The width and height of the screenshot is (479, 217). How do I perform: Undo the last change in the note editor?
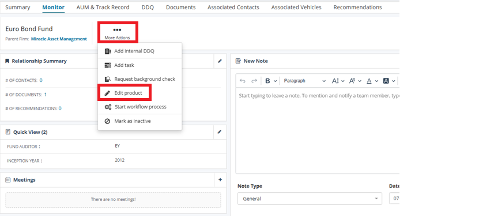tap(243, 81)
